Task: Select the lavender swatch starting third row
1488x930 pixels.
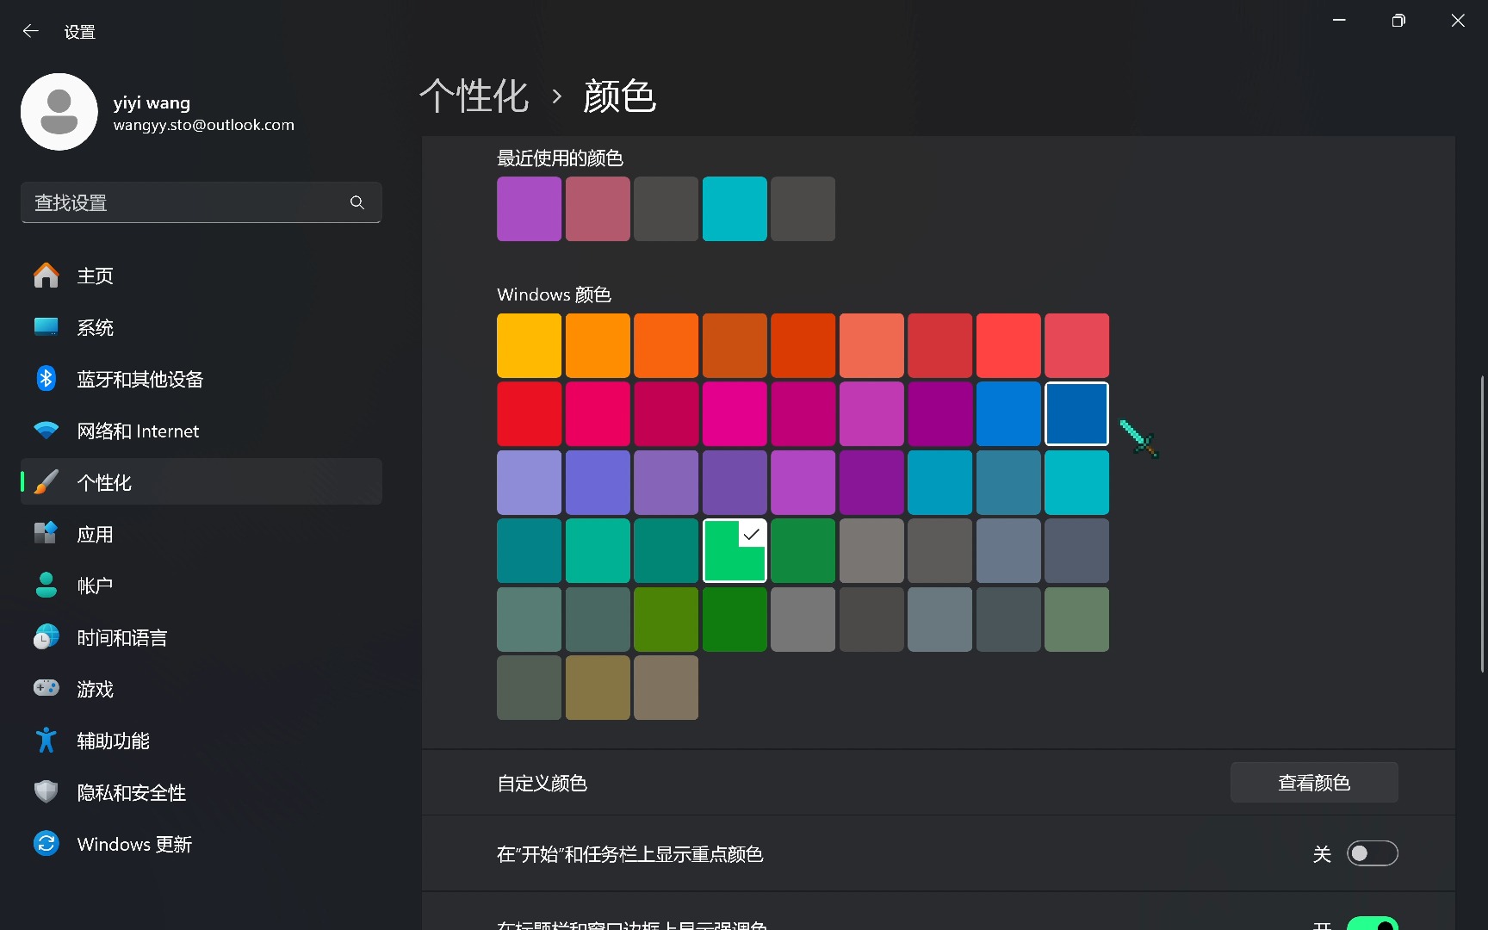Action: (530, 483)
